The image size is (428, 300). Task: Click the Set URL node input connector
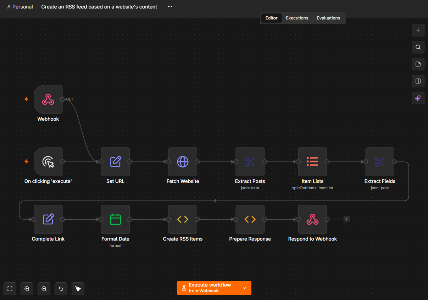pos(101,162)
